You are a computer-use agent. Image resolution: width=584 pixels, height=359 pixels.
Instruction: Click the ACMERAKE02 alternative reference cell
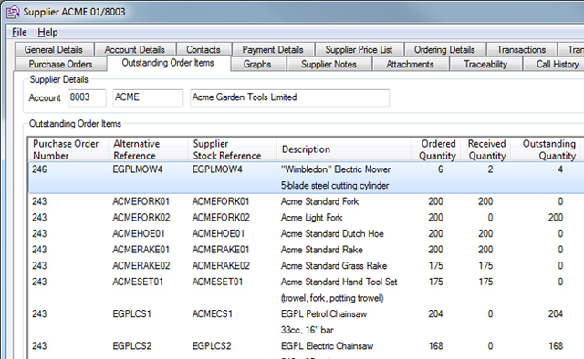[x=141, y=266]
